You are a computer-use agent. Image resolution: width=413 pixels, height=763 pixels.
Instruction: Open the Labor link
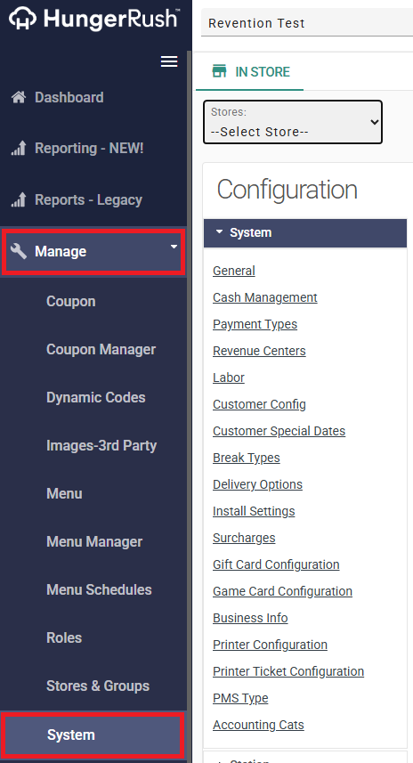point(228,377)
